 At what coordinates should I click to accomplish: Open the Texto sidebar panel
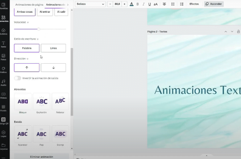(x=3, y=44)
